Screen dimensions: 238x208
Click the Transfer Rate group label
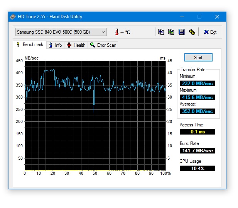point(193,70)
